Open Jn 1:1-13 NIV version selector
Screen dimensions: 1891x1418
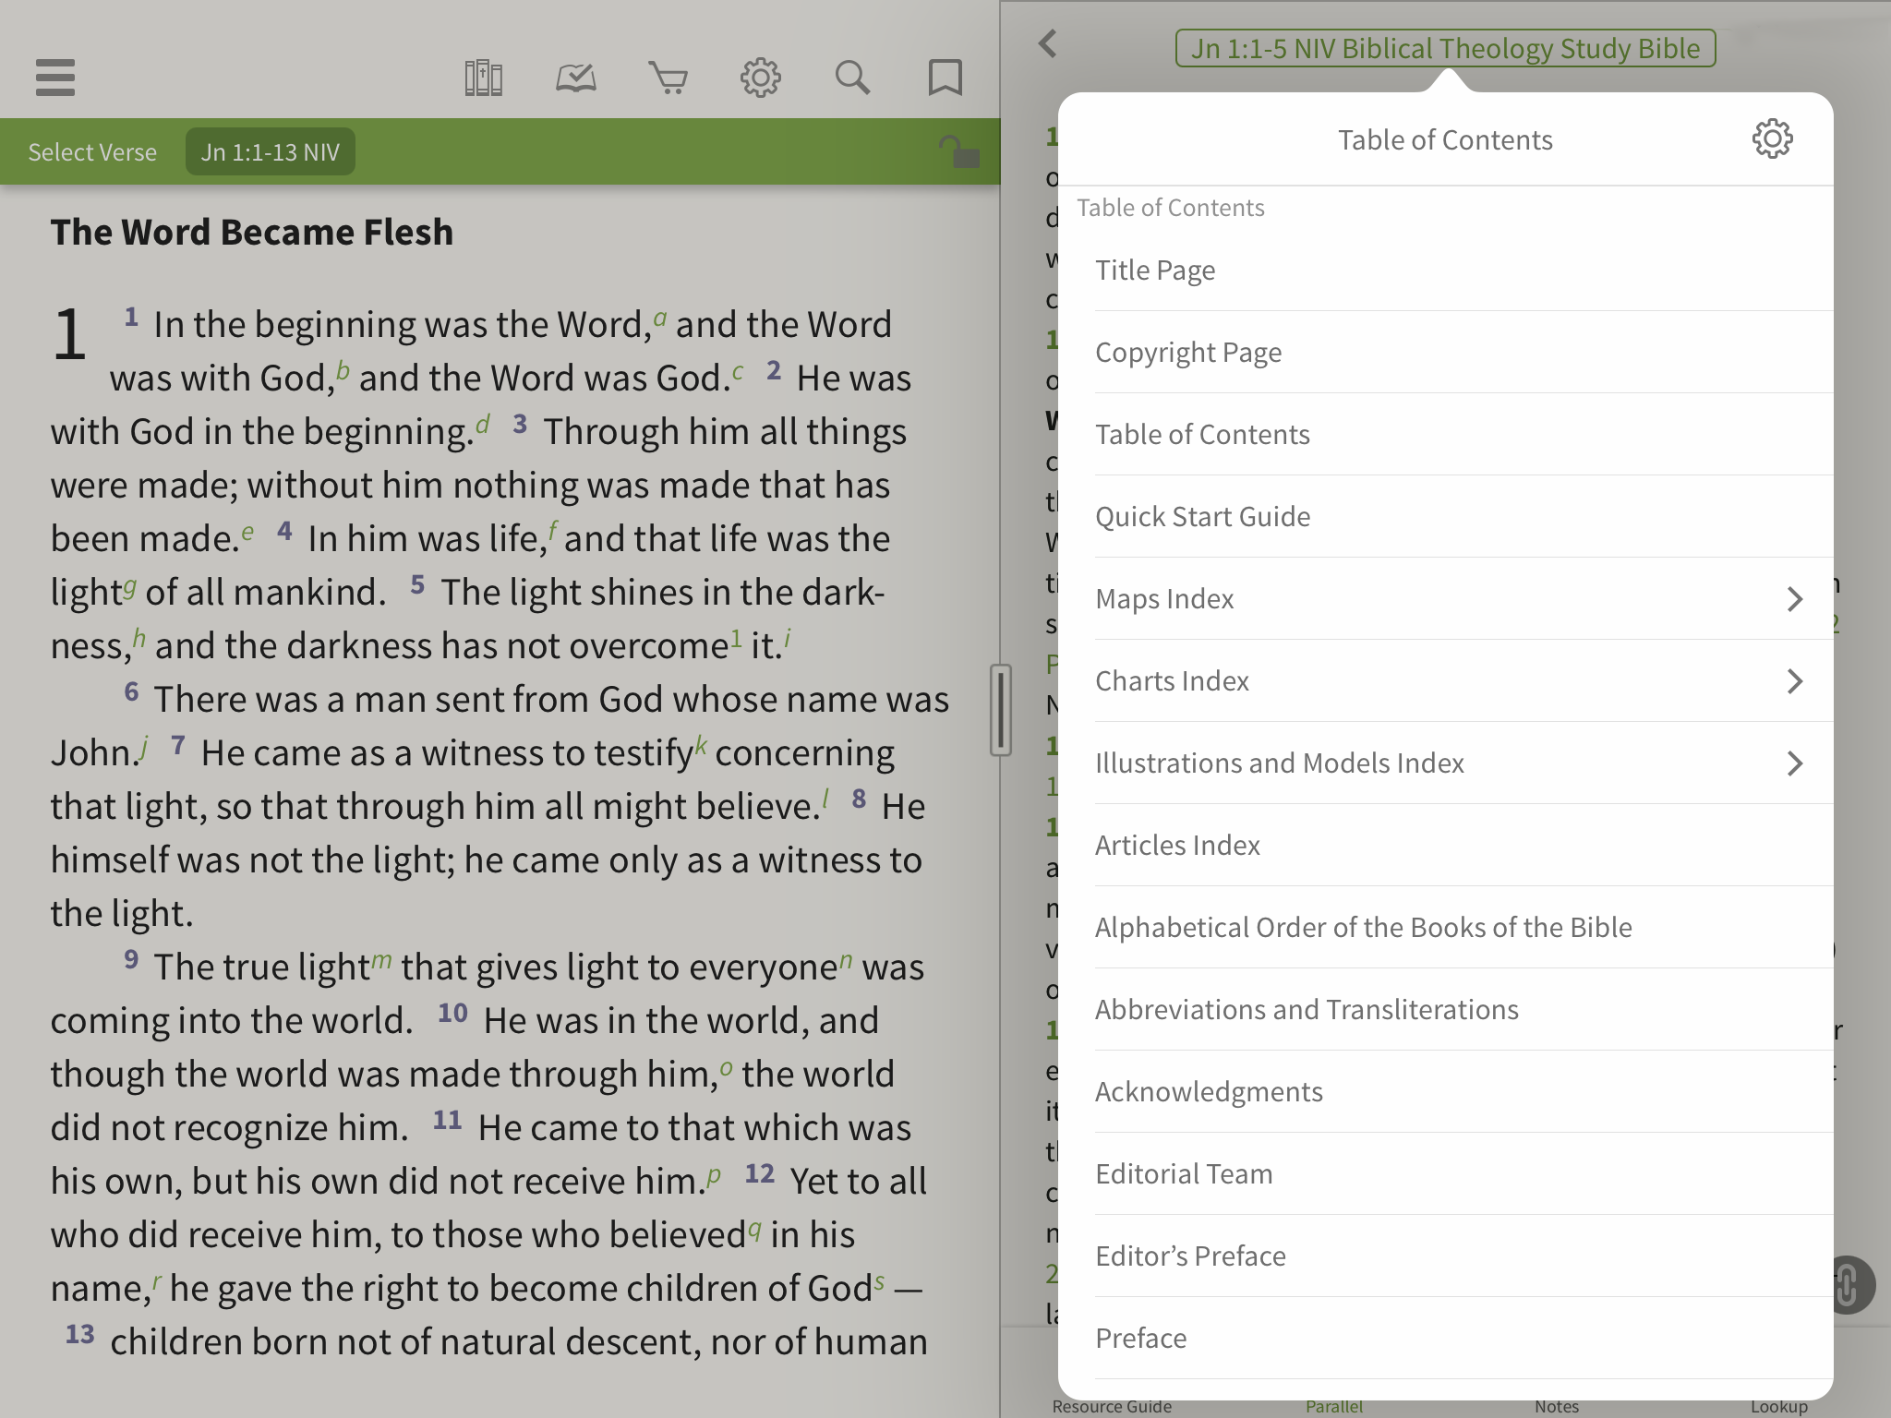point(271,152)
